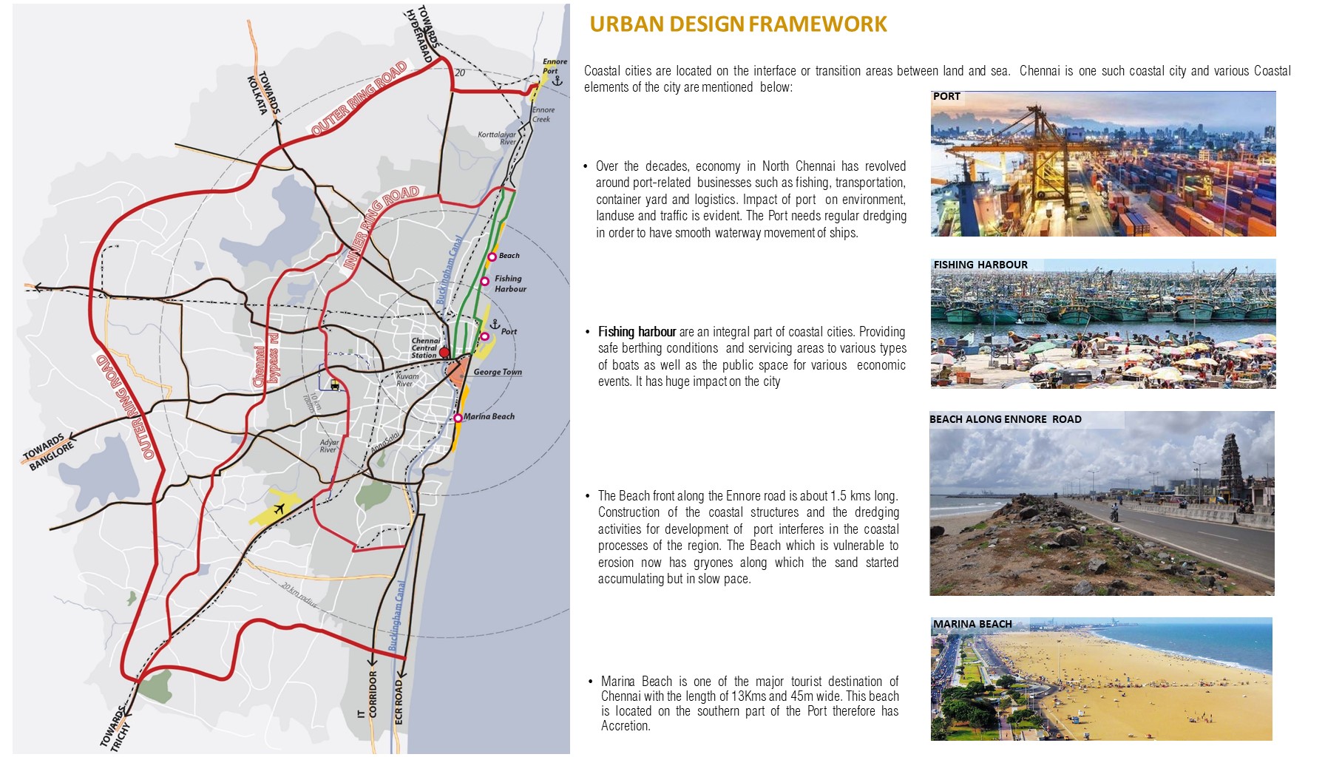Click the intro sentence 'Coastal cities are located'
This screenshot has width=1325, height=757.
click(937, 78)
